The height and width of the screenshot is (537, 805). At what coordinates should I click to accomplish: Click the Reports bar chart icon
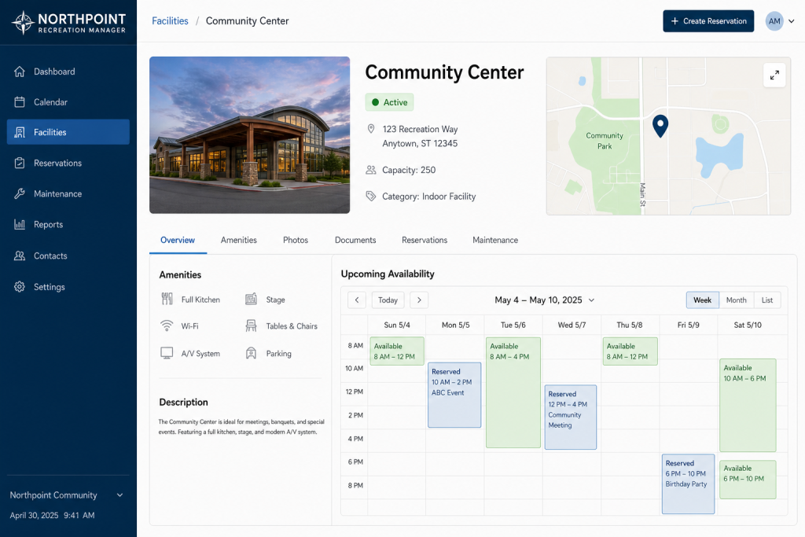click(x=20, y=224)
